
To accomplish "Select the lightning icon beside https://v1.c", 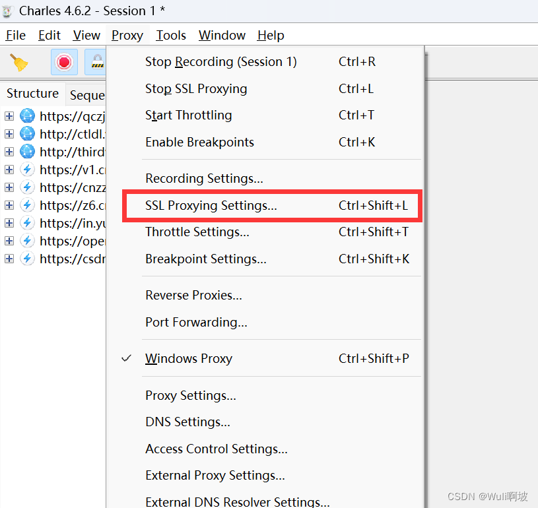I will point(28,170).
